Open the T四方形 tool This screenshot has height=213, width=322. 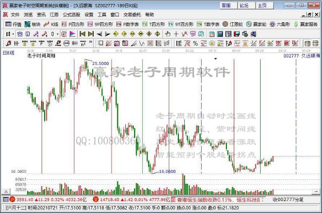(154, 24)
